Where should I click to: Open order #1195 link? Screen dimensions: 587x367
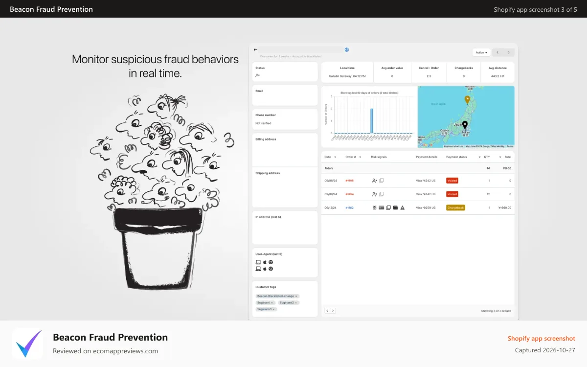pyautogui.click(x=350, y=181)
